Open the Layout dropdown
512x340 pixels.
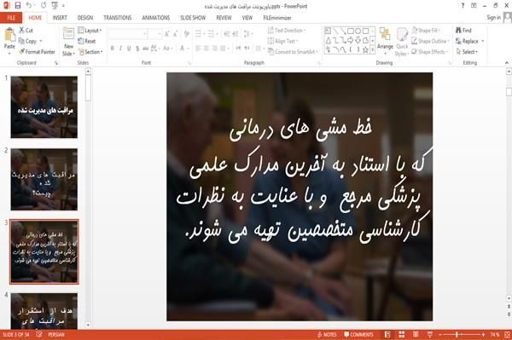click(90, 31)
